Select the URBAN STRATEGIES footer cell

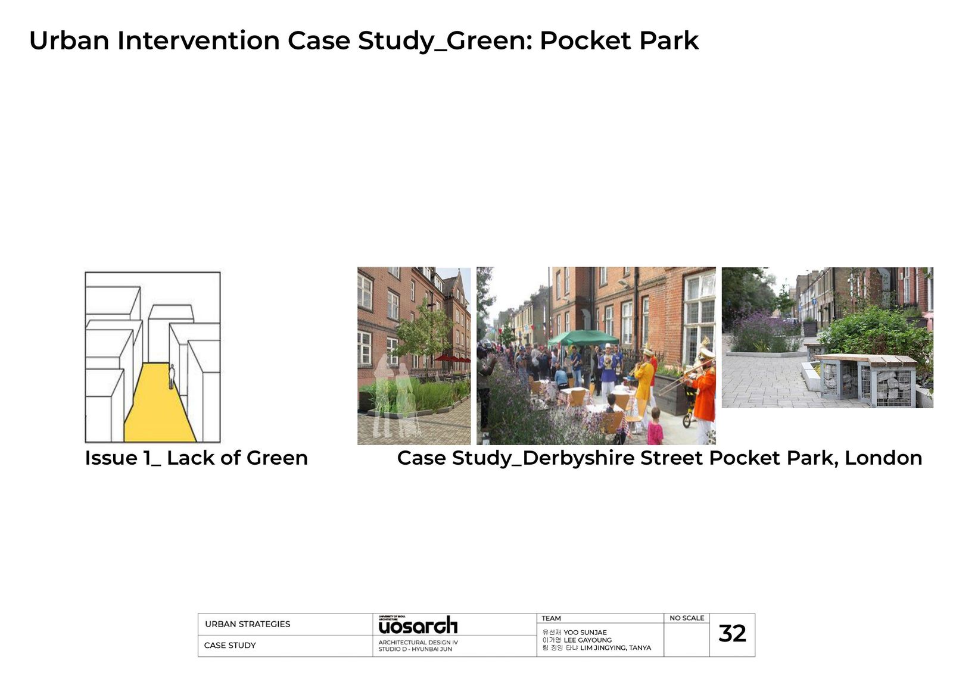248,624
